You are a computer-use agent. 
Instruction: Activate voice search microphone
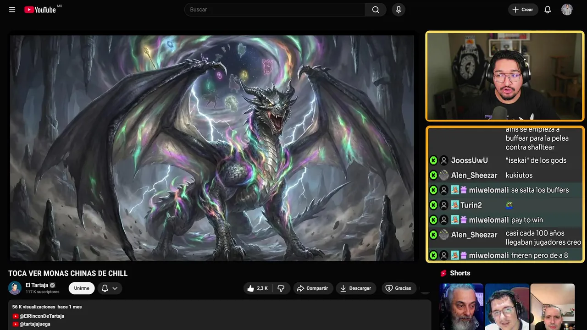point(399,10)
